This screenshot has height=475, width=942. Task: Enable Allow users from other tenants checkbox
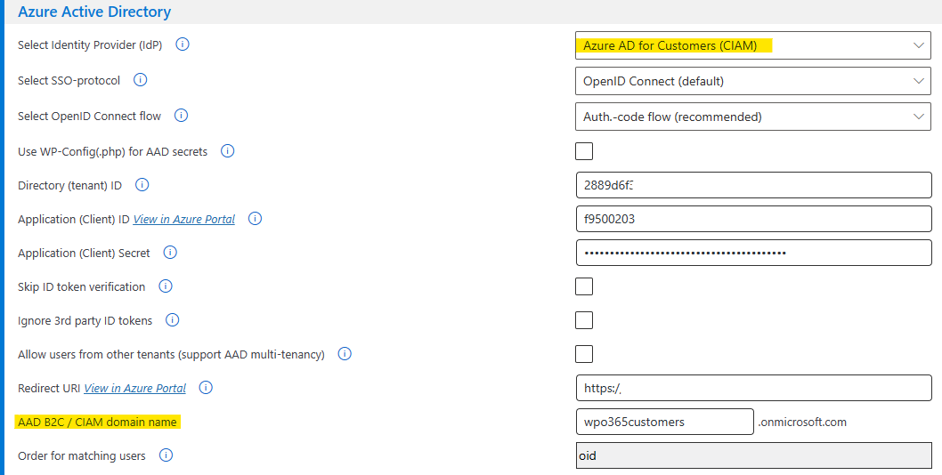[584, 354]
